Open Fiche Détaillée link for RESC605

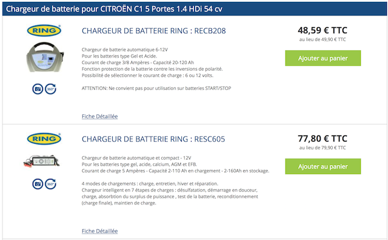[99, 231]
